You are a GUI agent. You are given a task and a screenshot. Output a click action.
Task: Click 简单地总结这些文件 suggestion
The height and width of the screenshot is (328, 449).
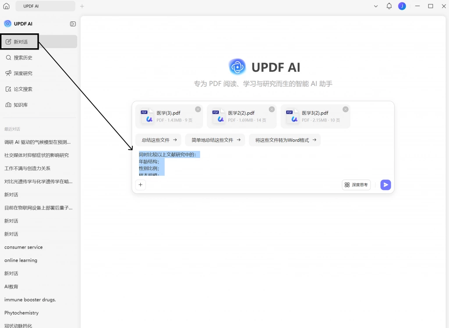tap(215, 140)
